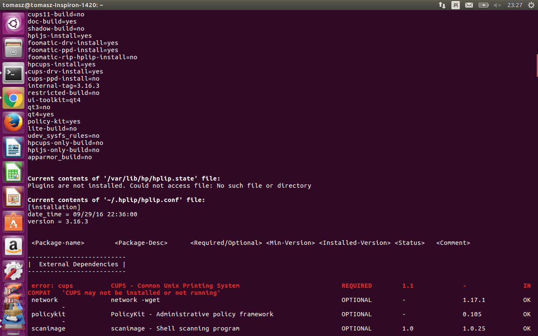Open Ubuntu Software Center from the launcher
This screenshot has height=336, width=538.
click(13, 222)
